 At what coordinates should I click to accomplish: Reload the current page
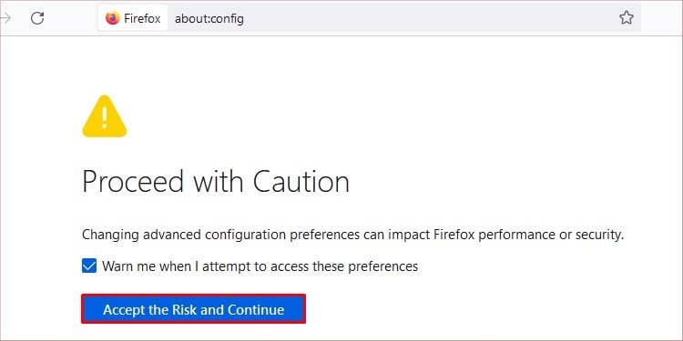pyautogui.click(x=37, y=18)
